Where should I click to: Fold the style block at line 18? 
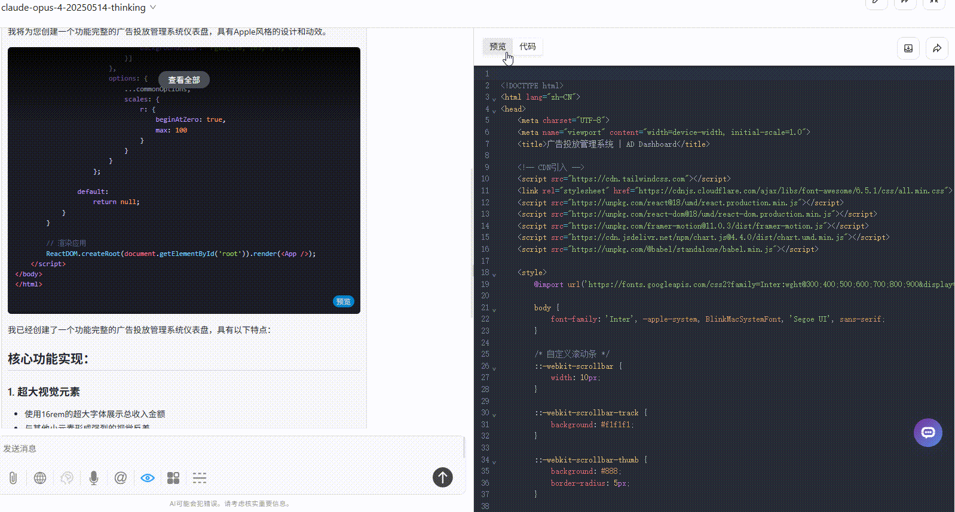[494, 274]
